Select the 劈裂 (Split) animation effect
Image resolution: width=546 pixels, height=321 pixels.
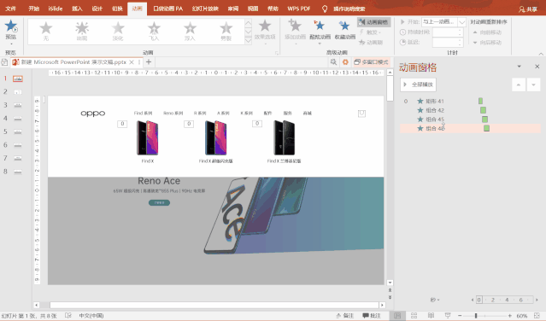[x=226, y=32]
